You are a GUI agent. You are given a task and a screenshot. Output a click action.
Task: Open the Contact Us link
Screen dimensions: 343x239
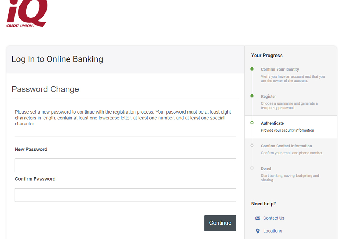274,218
